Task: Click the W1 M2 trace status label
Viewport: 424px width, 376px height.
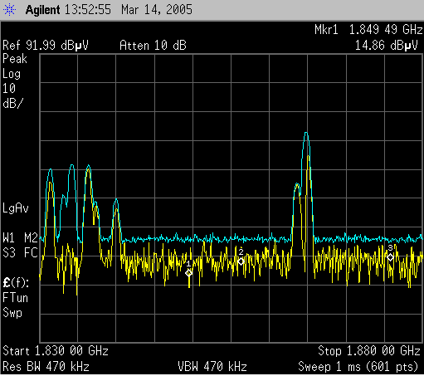Action: point(20,237)
